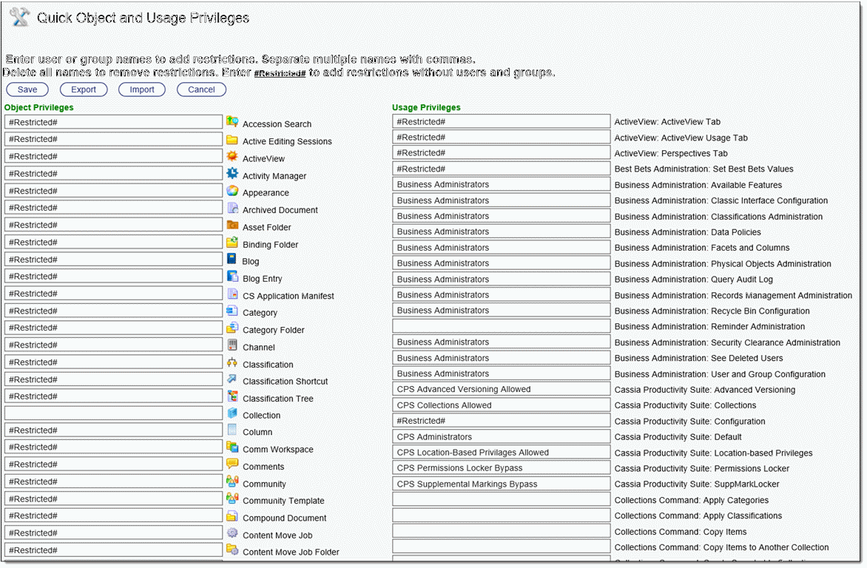The height and width of the screenshot is (568, 867).
Task: Click the Accession Search icon
Action: 232,122
